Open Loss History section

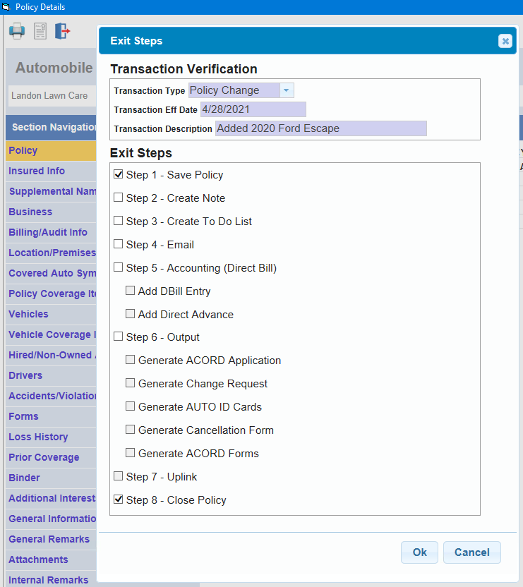[x=51, y=437]
